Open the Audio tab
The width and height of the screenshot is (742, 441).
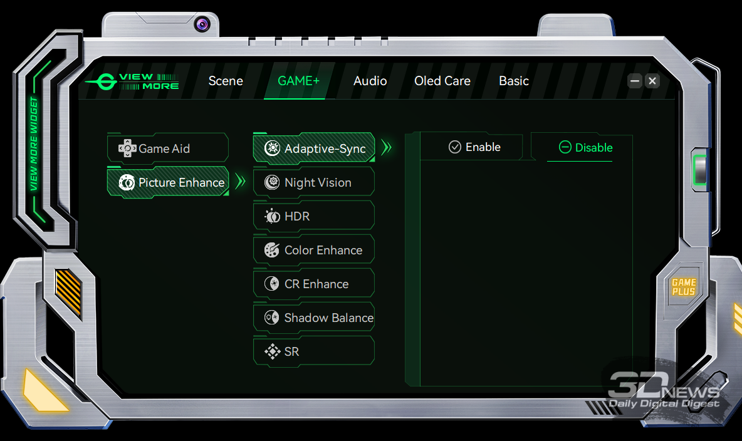click(x=370, y=81)
